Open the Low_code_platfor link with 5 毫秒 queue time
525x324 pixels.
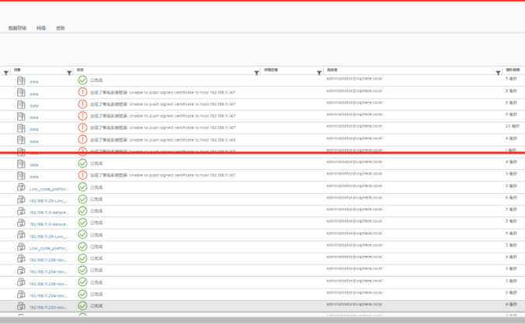point(49,248)
